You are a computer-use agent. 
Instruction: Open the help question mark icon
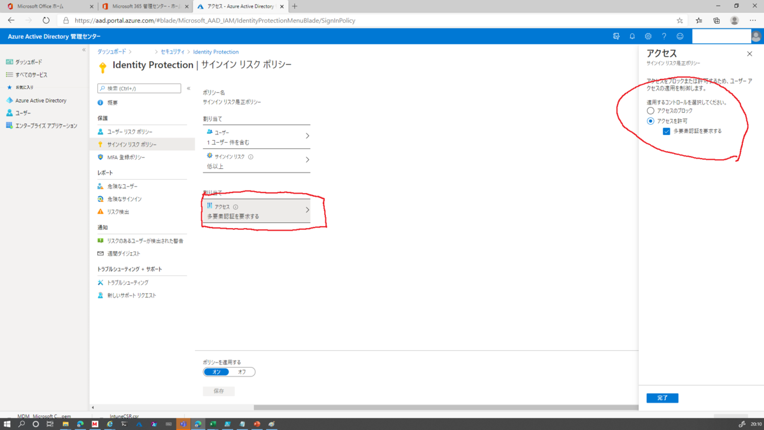(x=664, y=36)
